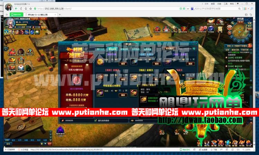Click the 下载 status bar item
The width and height of the screenshot is (259, 155).
(214, 149)
